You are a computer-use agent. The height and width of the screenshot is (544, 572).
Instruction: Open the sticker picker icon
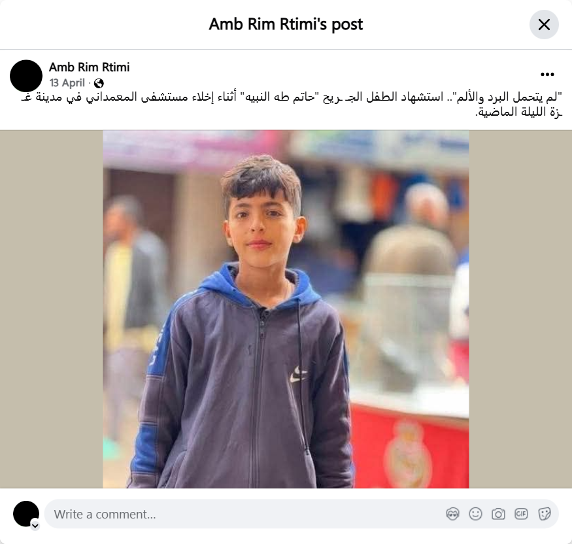545,514
